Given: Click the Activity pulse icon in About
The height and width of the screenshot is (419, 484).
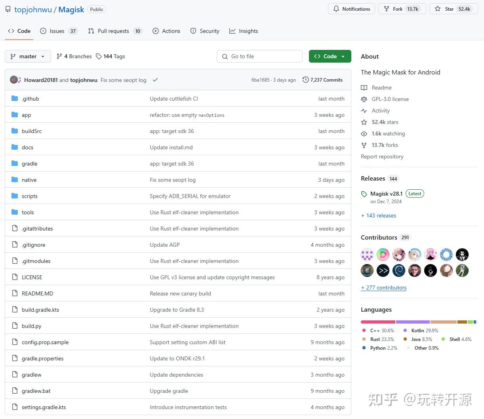Looking at the screenshot, I should click(364, 111).
